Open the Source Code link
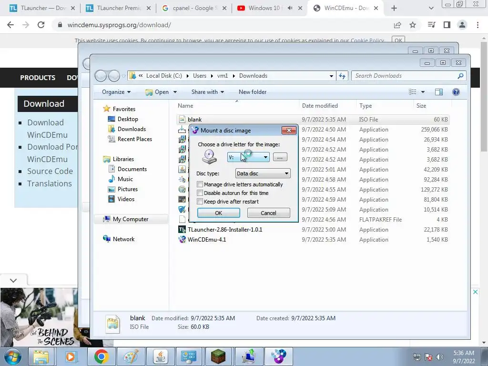Screen dimensions: 488x366 50,171
